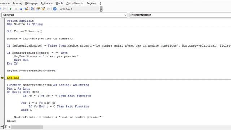The image size is (231, 130).
Task: Open the Outils menu
Action: coord(60,3)
